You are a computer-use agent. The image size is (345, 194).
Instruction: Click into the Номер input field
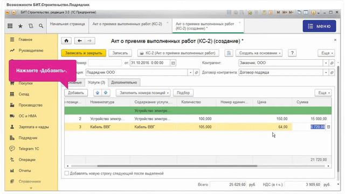coord(105,63)
